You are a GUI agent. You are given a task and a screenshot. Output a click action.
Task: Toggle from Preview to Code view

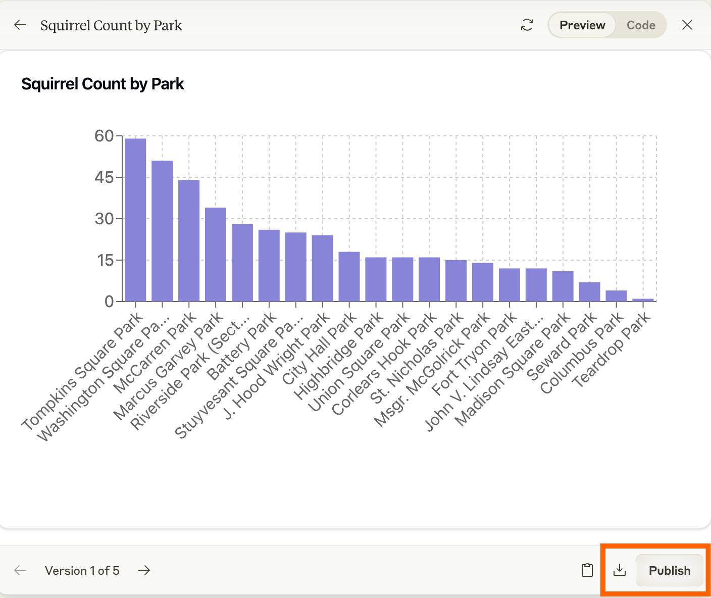point(640,25)
